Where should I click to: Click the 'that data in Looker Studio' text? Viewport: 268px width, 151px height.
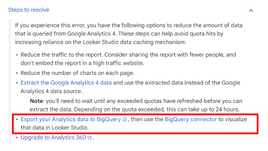pos(55,128)
